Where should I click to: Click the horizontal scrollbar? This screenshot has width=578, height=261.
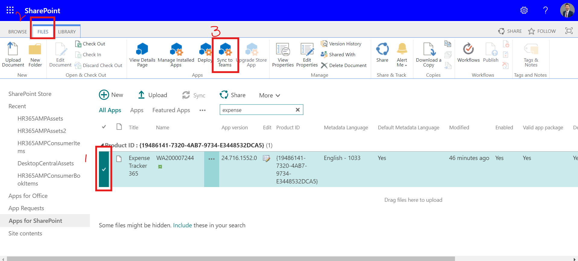pos(231,259)
